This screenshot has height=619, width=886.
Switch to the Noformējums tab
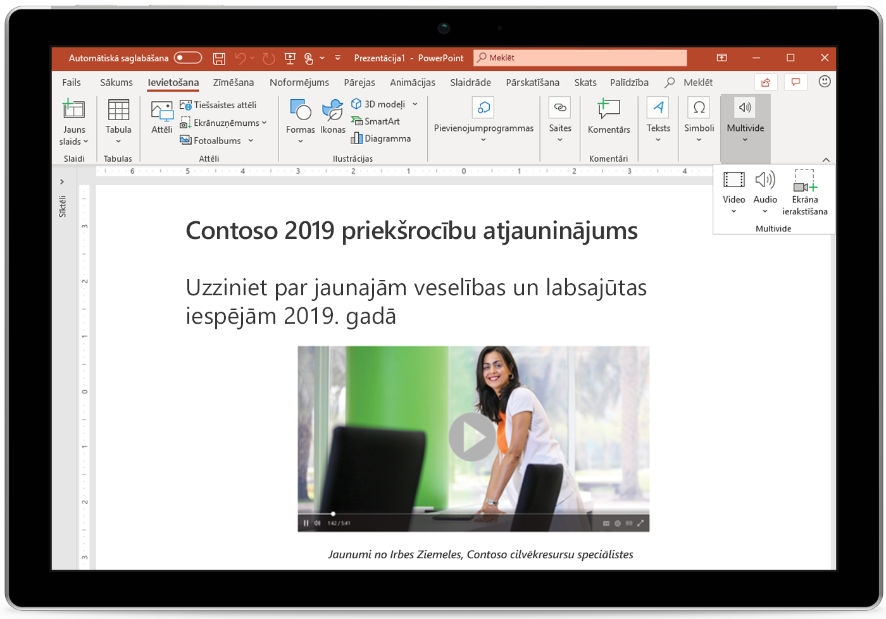click(x=299, y=82)
